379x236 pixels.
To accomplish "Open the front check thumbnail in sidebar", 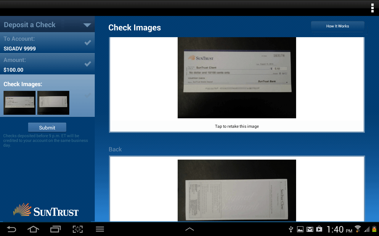I will pos(20,103).
